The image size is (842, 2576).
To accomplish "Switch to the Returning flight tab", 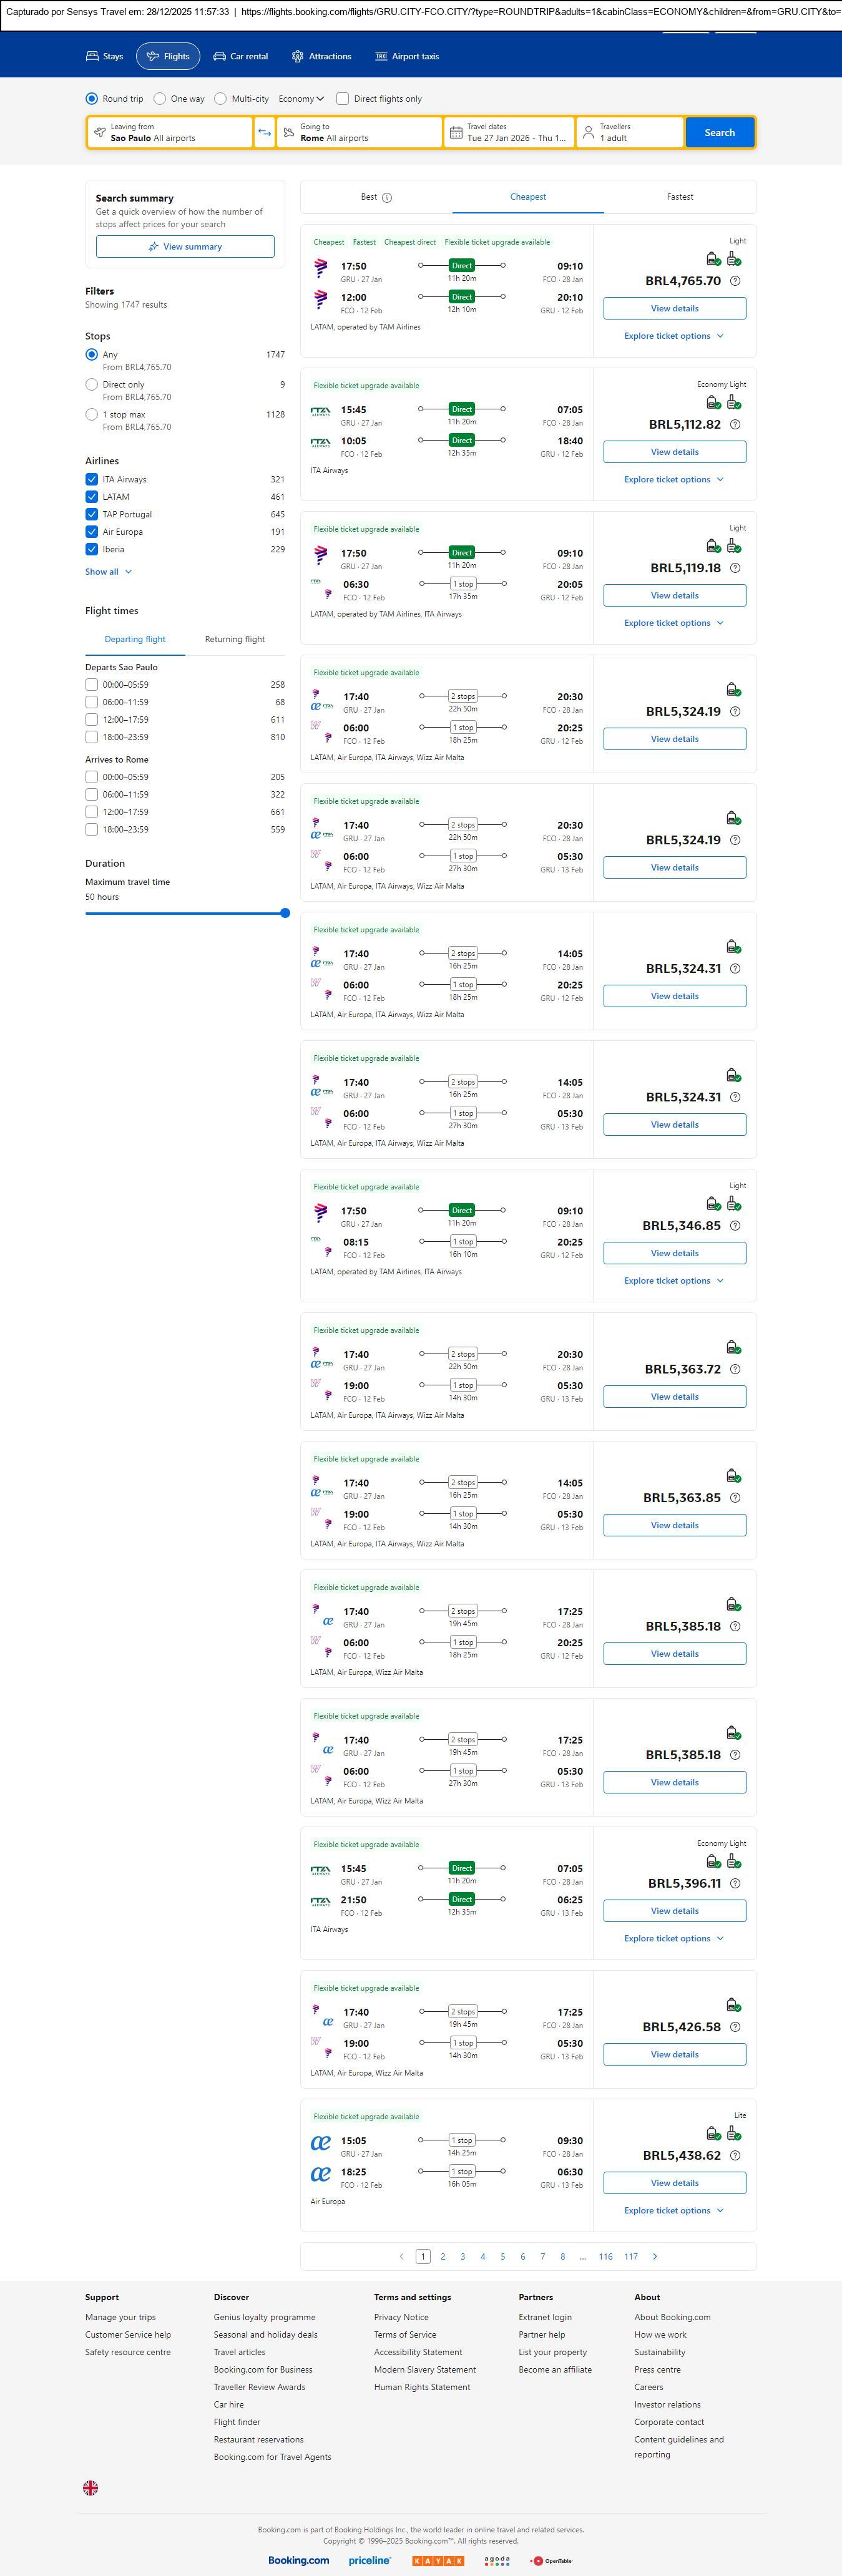I will 234,639.
